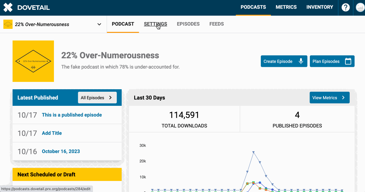This screenshot has height=192, width=365.
Task: Switch to the SETTINGS tab
Action: tap(155, 24)
